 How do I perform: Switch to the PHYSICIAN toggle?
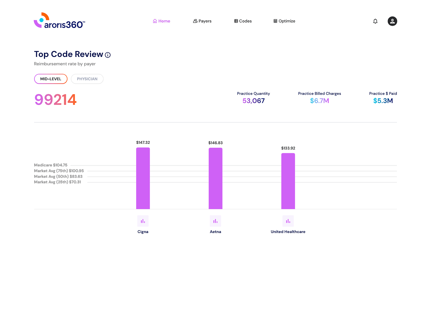[x=87, y=79]
